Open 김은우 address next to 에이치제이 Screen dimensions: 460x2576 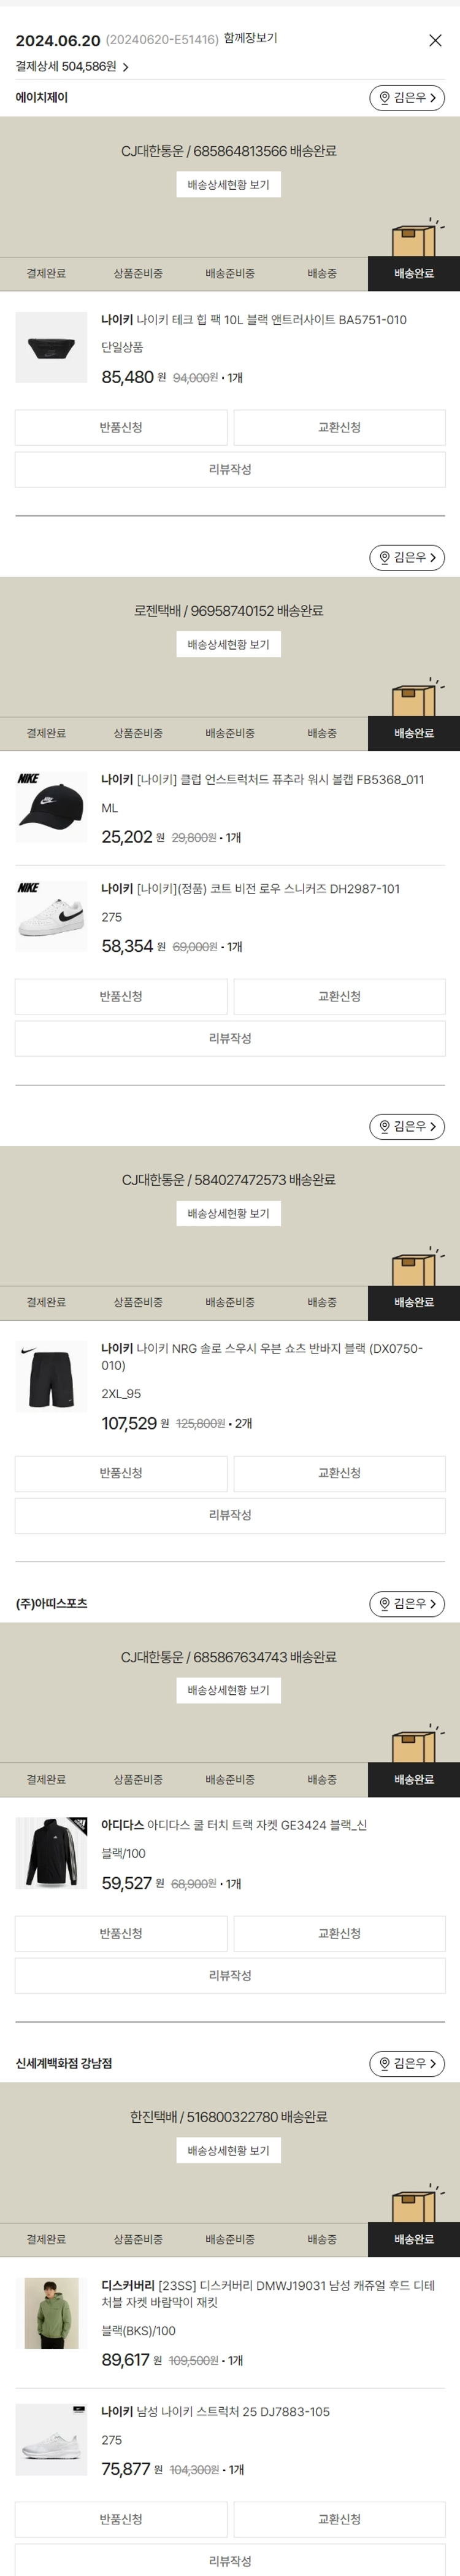[407, 98]
